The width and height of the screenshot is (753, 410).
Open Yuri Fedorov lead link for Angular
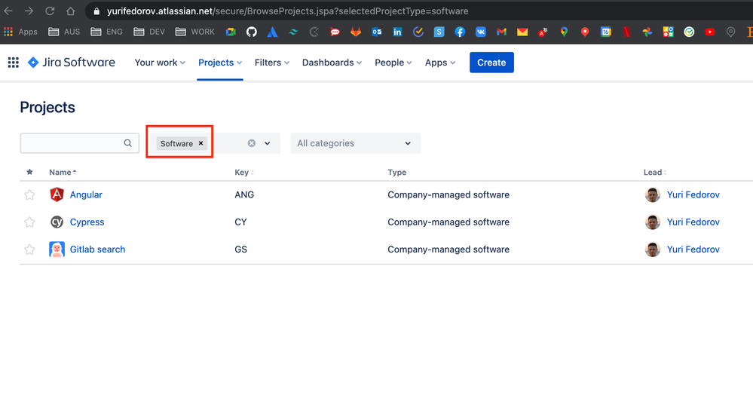coord(693,194)
